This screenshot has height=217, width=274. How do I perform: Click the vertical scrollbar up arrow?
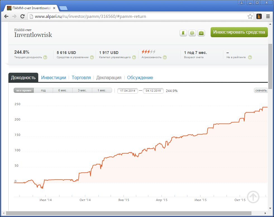point(270,24)
